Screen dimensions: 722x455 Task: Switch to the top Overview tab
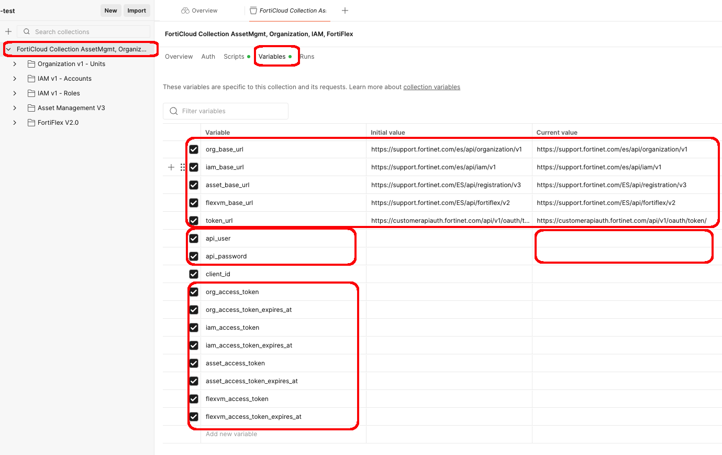point(199,10)
